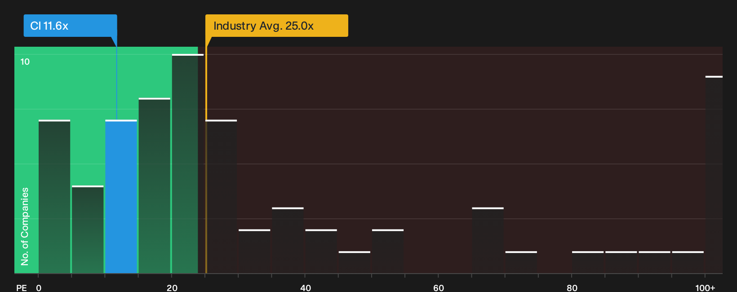Click the bar between PE 65 and 70
737x292 pixels.
[488, 240]
